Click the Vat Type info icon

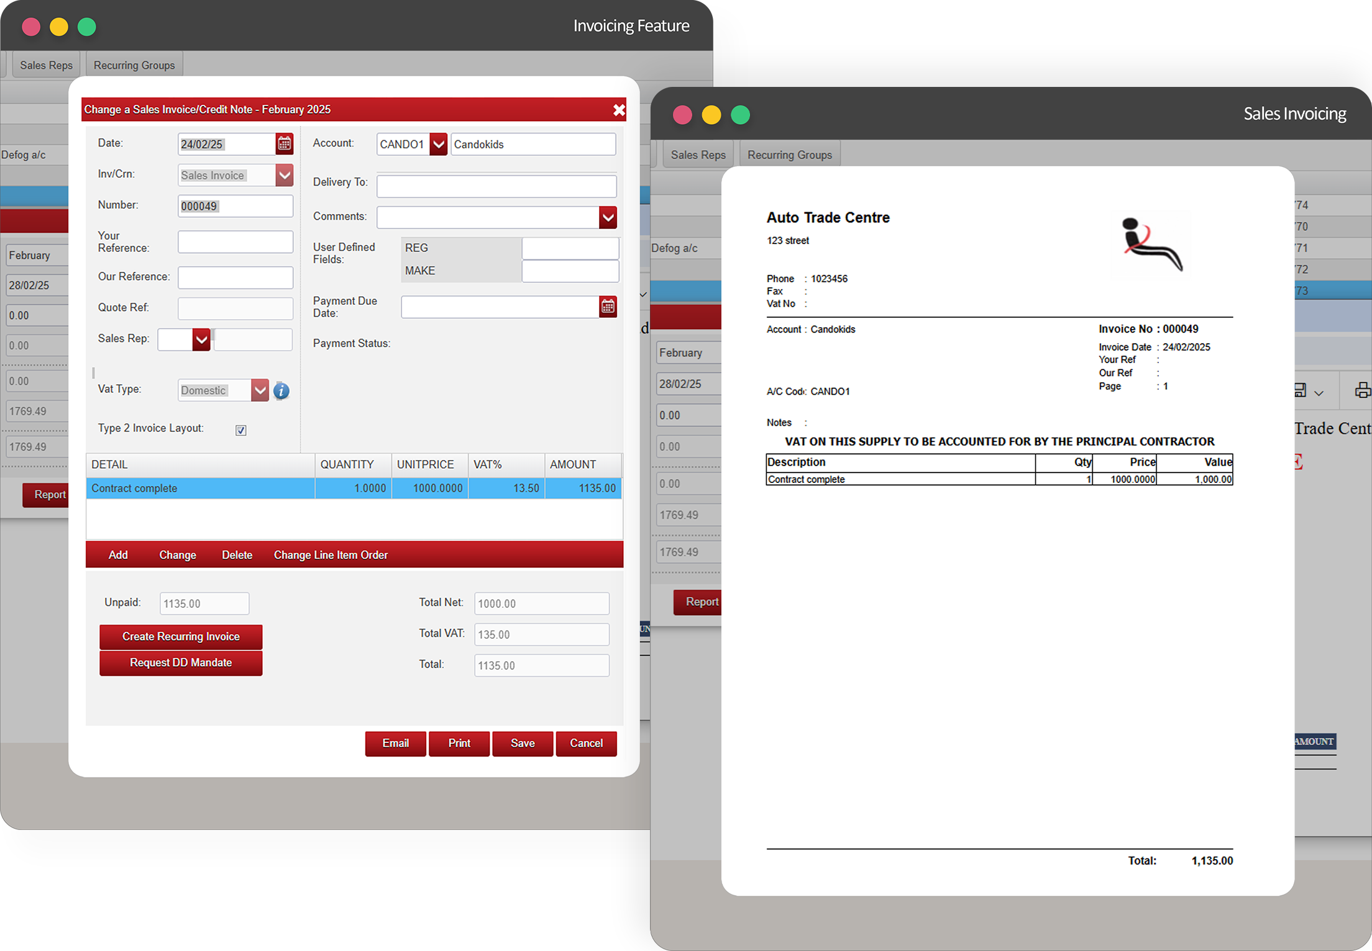click(281, 390)
